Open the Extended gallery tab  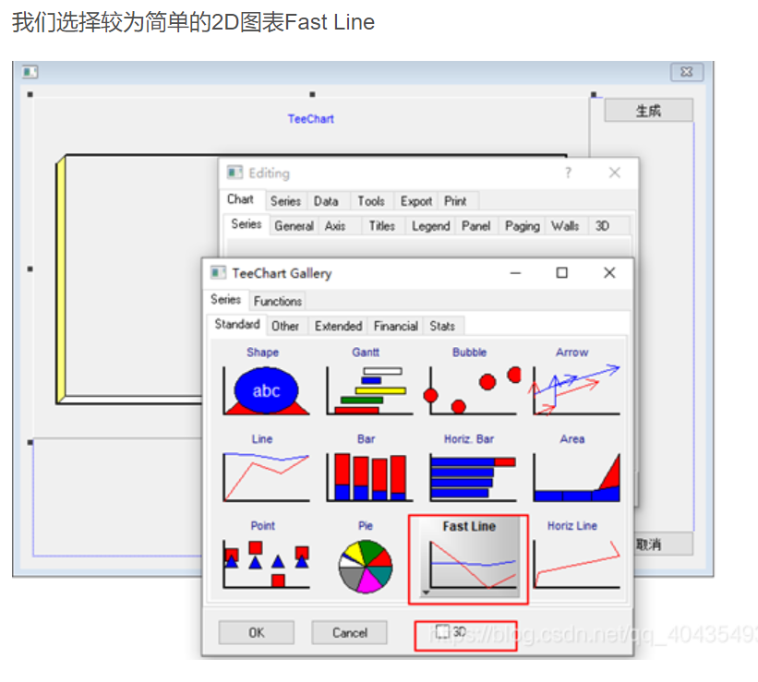click(x=339, y=327)
